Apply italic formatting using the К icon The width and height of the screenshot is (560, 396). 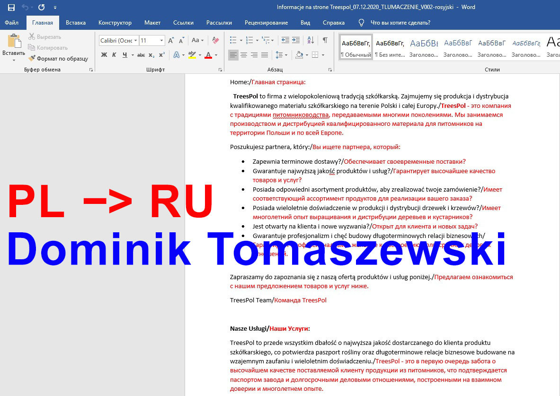point(115,54)
